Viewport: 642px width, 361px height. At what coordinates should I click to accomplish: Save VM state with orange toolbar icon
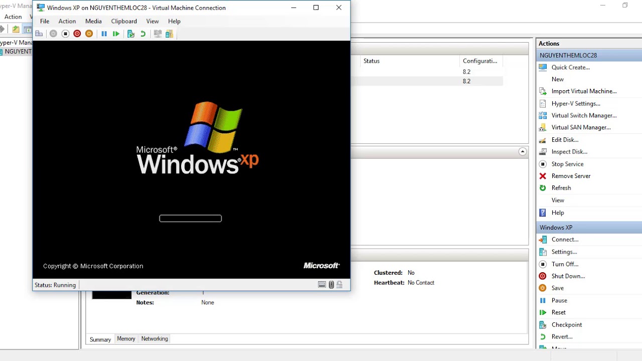pyautogui.click(x=89, y=34)
